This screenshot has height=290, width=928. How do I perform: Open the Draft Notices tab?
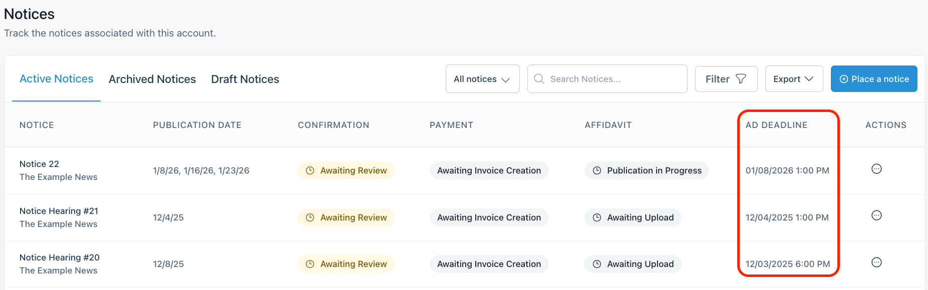(245, 79)
